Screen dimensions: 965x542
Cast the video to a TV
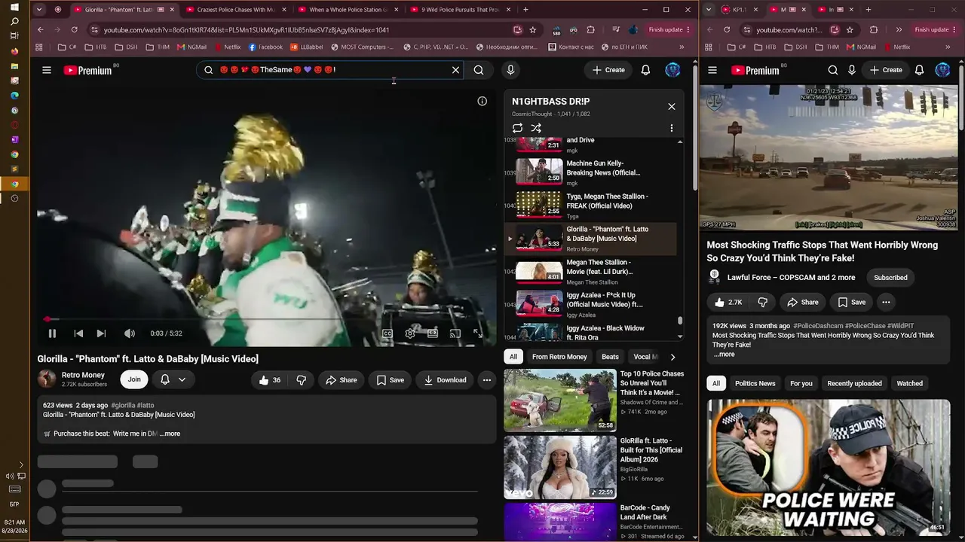coord(455,333)
